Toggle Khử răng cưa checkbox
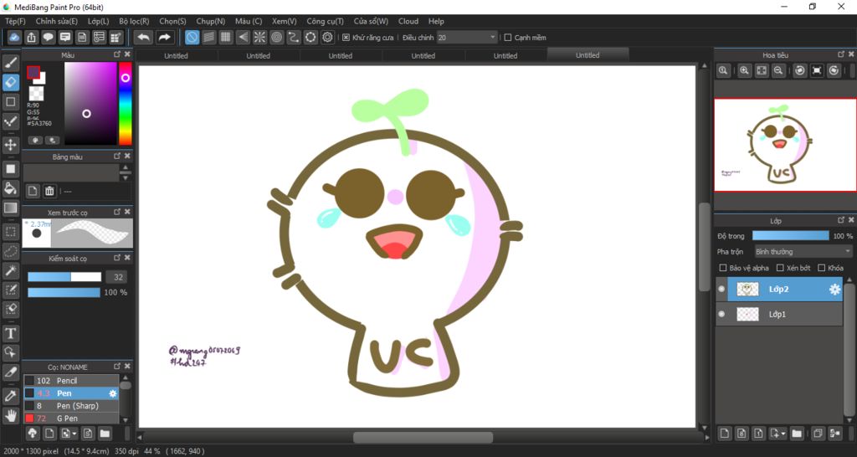857x457 pixels. pos(346,38)
